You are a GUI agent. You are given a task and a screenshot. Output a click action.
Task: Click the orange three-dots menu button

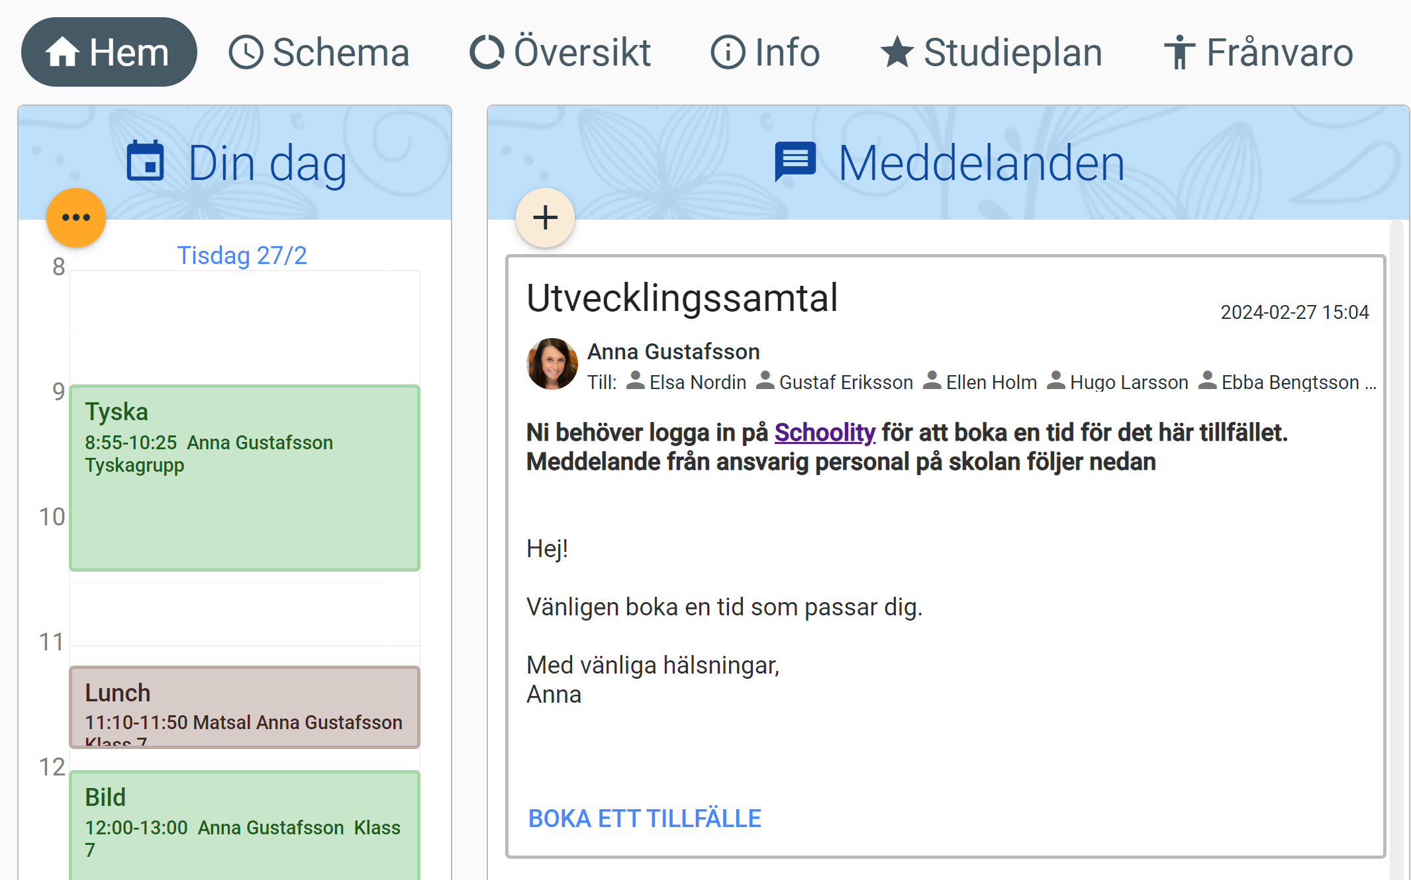[x=76, y=218]
